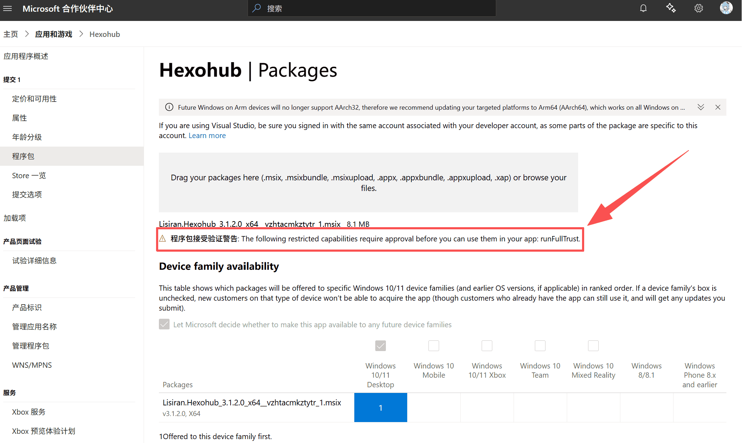Click the validation warning triangle icon
Image resolution: width=742 pixels, height=443 pixels.
[163, 239]
